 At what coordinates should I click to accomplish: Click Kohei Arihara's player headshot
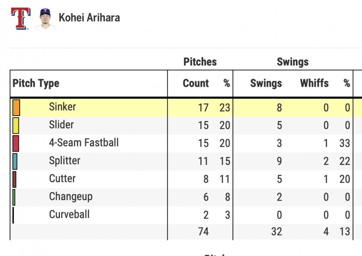coord(45,18)
